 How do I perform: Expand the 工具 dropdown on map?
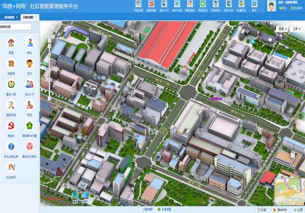tap(296, 29)
